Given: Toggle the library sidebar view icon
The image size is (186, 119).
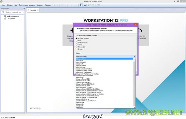Looking at the screenshot, I should (81, 5).
